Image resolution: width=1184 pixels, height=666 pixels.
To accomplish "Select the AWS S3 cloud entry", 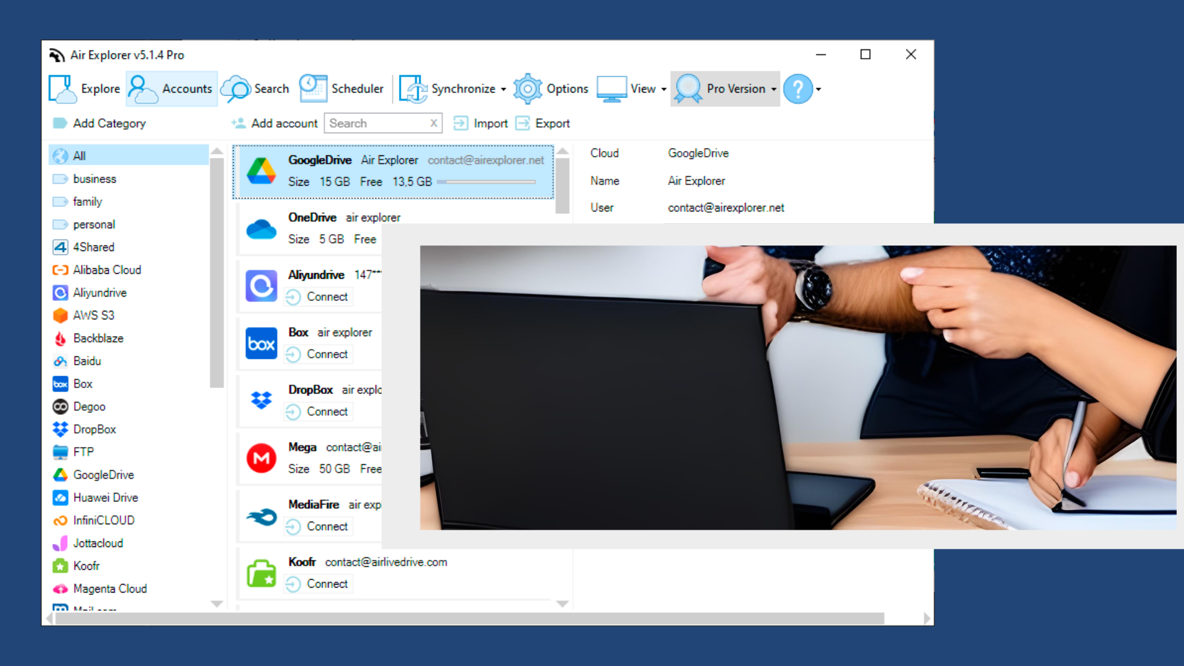I will 93,316.
